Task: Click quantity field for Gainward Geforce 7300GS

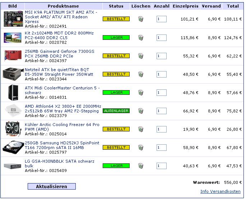Action: click(162, 56)
